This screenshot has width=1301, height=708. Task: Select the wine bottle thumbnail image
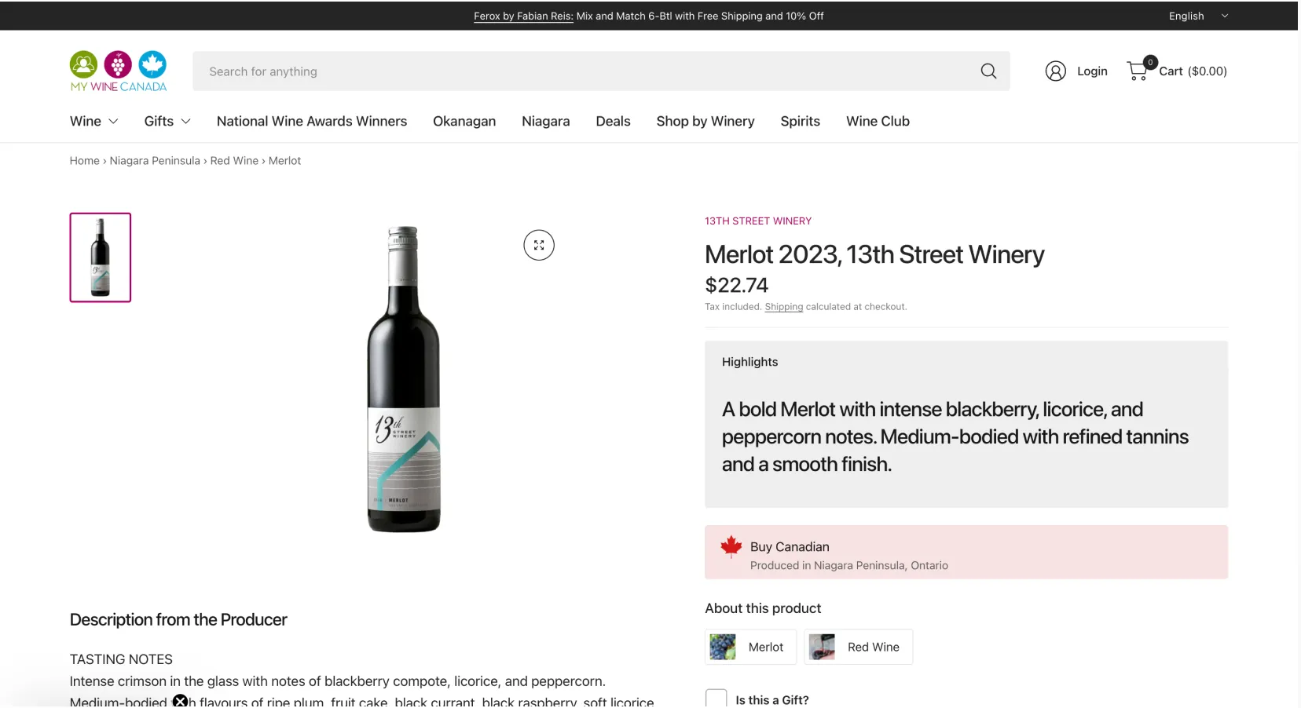click(101, 257)
